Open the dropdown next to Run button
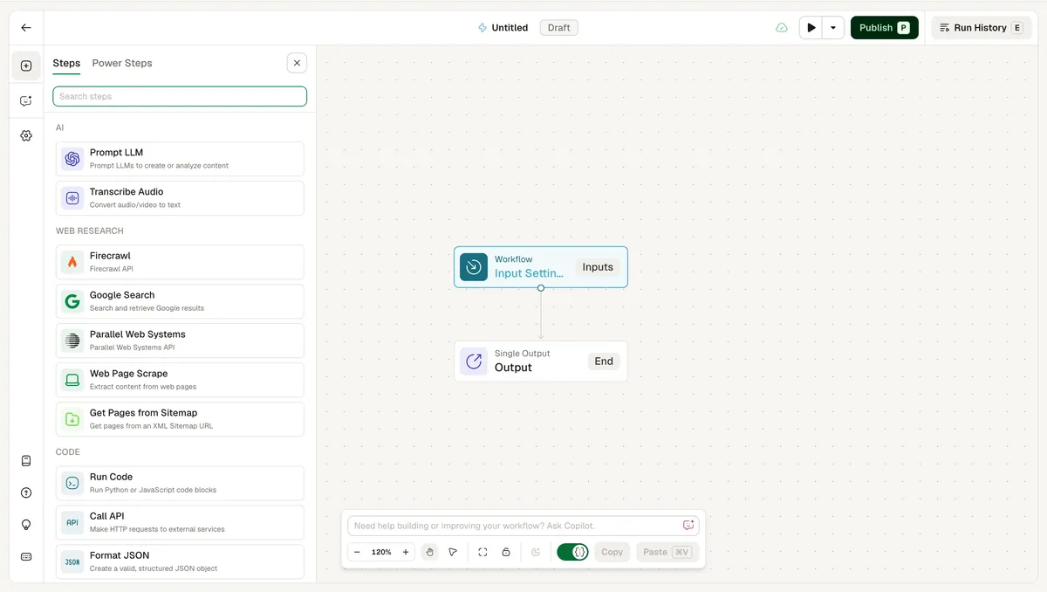Image resolution: width=1047 pixels, height=592 pixels. 833,28
